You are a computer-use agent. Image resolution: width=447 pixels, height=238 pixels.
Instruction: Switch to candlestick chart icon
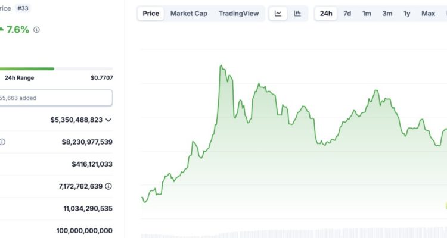pyautogui.click(x=297, y=13)
